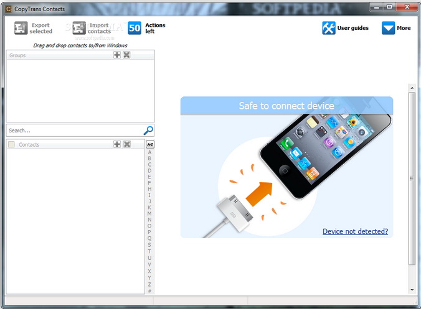Click the Safe to connect device banner
The image size is (421, 309).
coord(286,106)
